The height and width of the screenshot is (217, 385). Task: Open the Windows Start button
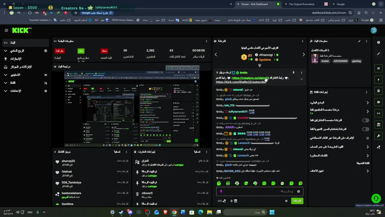pos(272,212)
